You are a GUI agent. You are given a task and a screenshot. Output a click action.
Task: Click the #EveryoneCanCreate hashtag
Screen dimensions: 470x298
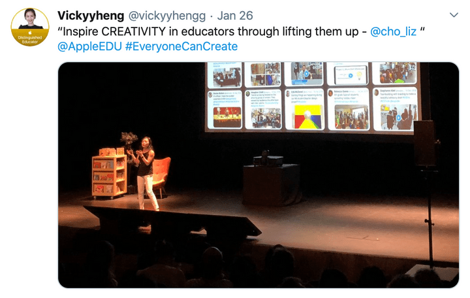click(181, 46)
